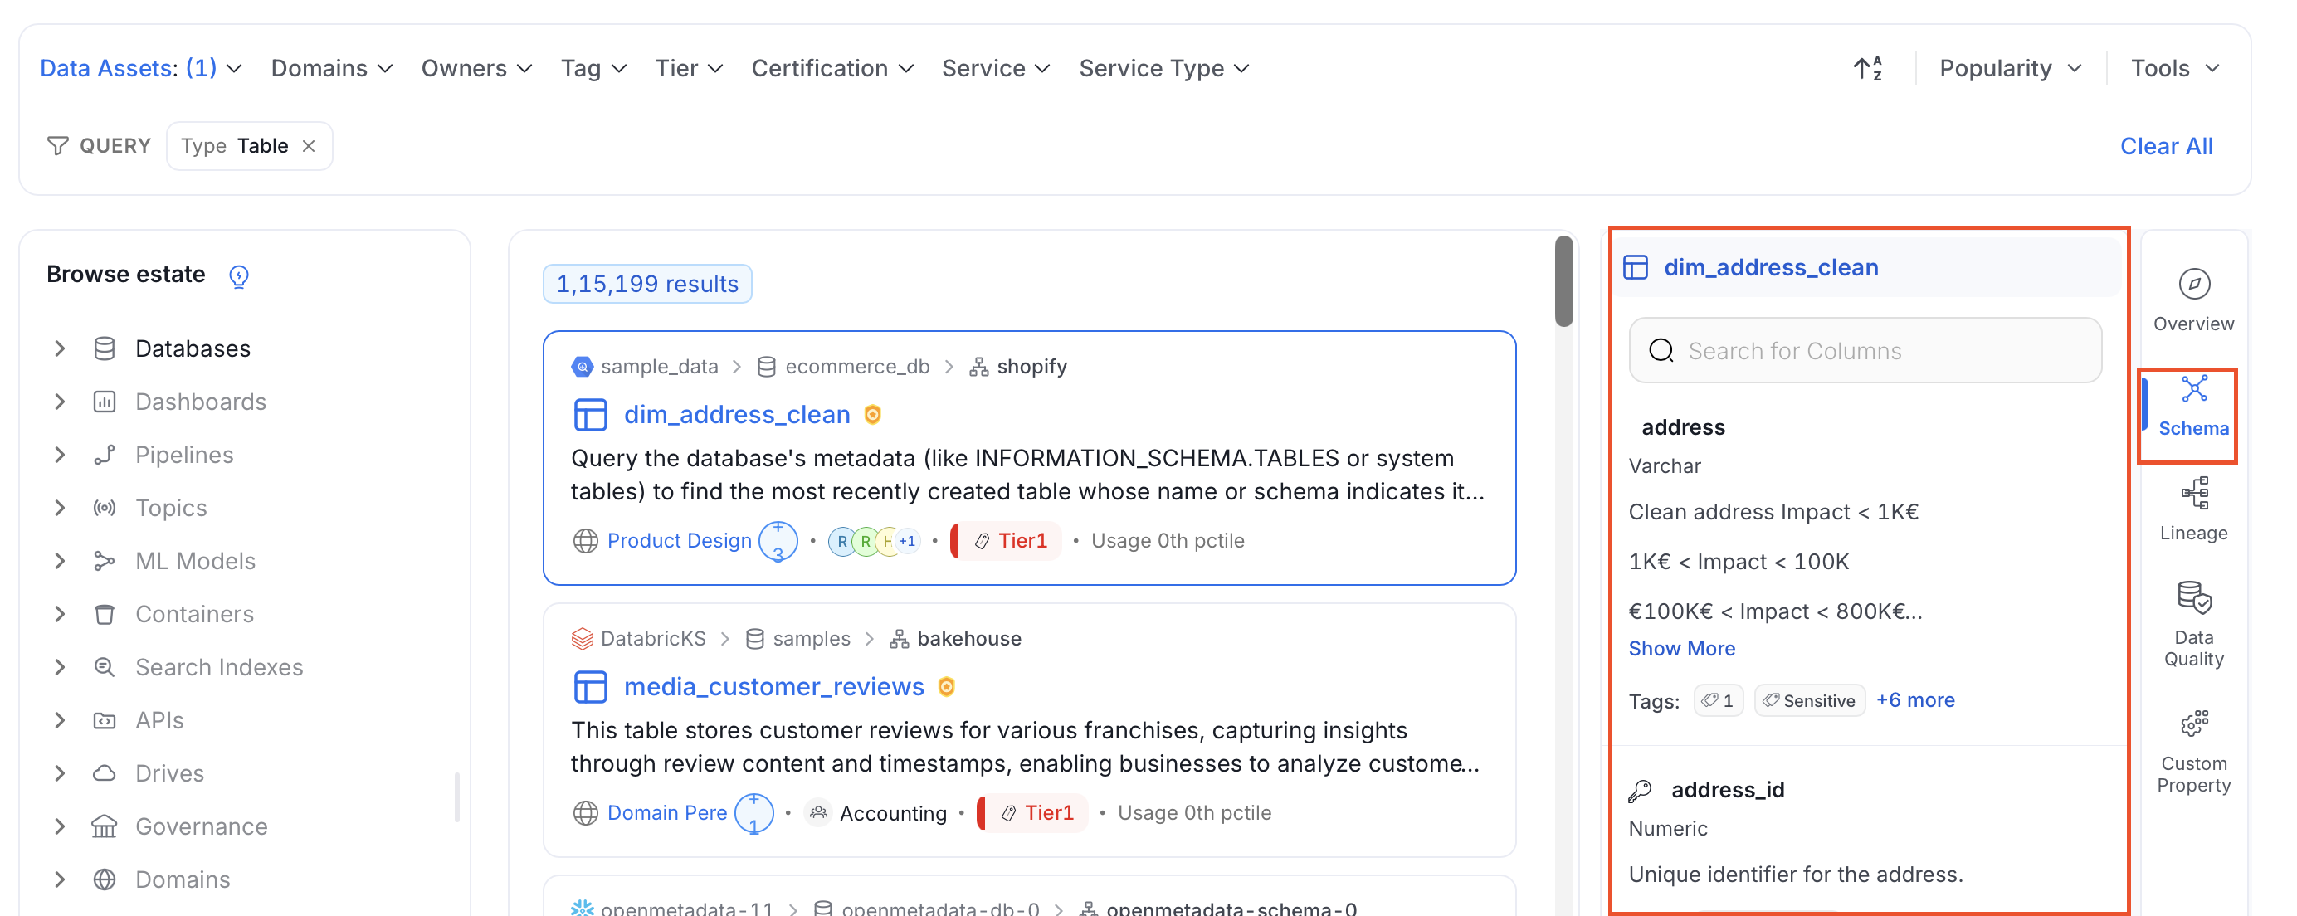Open the Domain Pere domain link
Viewport: 2297px width, 916px height.
[x=666, y=812]
